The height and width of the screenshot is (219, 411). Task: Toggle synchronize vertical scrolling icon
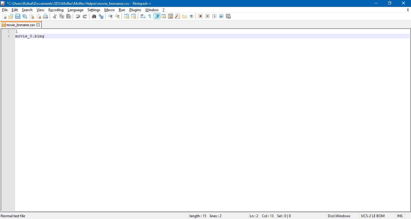pos(127,16)
